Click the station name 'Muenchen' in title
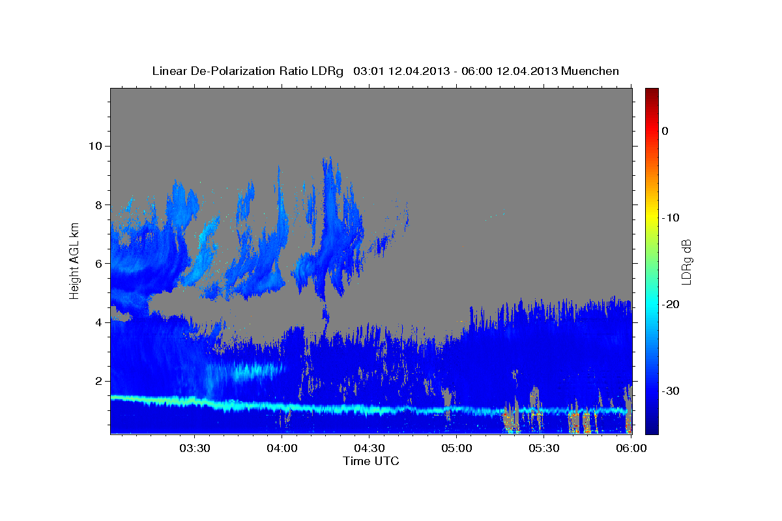 (590, 71)
